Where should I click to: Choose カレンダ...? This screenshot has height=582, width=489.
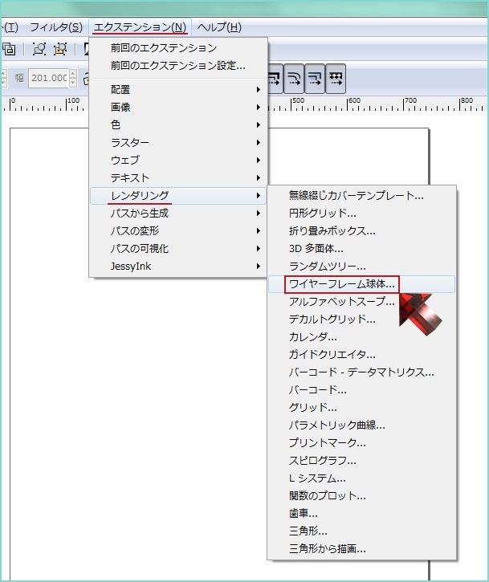coord(361,337)
